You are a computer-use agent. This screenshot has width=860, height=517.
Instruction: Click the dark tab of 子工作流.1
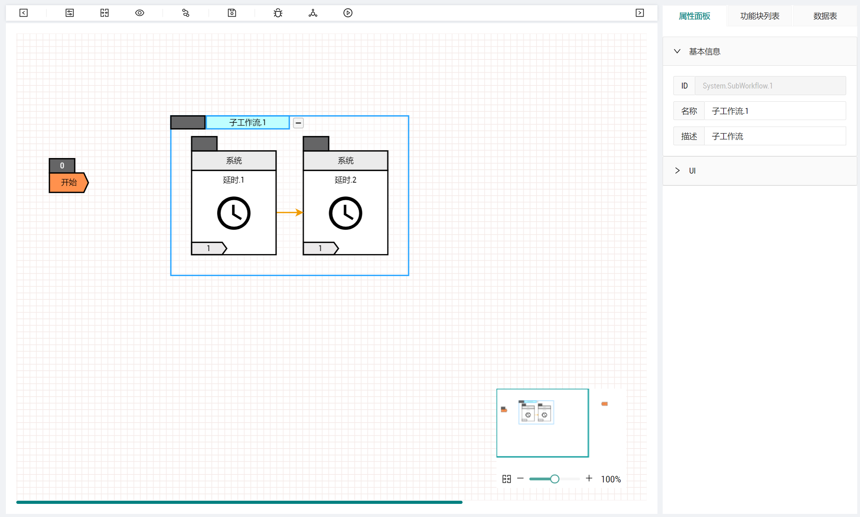(x=188, y=122)
